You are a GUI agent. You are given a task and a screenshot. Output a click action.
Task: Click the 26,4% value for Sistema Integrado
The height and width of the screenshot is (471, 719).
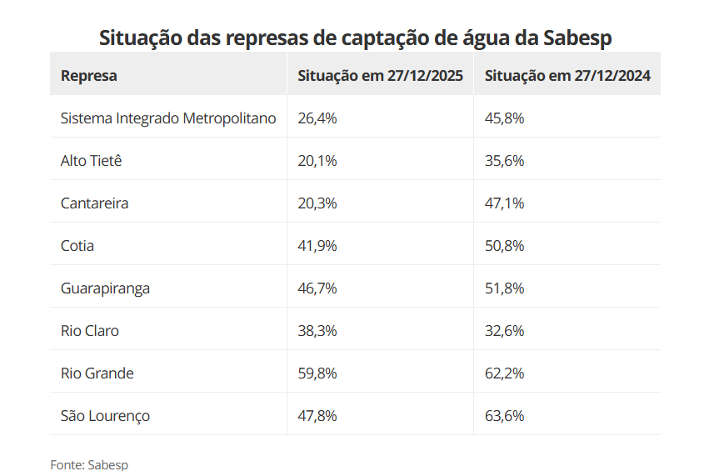[x=317, y=118]
